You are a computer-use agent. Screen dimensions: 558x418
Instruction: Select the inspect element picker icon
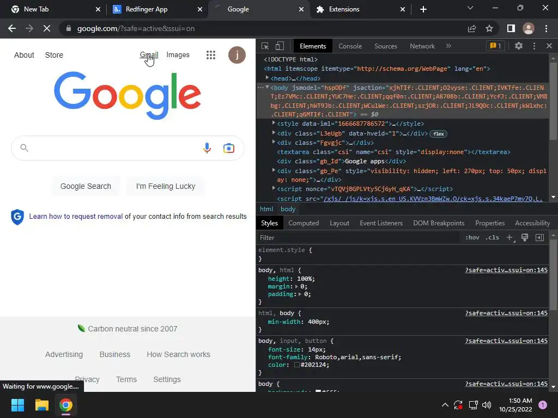click(265, 46)
